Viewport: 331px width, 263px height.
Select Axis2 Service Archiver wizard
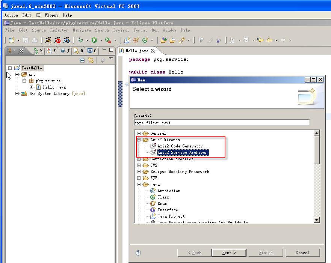click(x=183, y=152)
